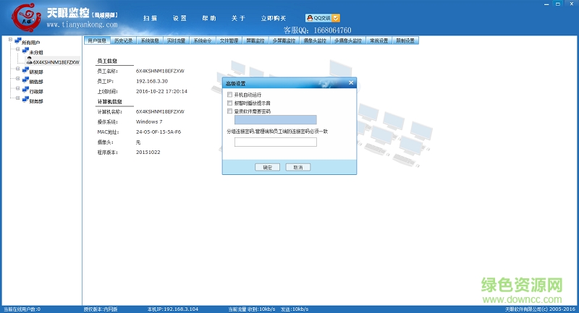
Task: Click the 分组连接密码 input field
Action: pos(276,142)
